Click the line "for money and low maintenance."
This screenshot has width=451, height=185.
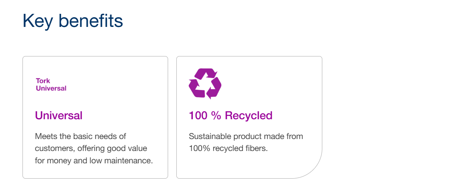(x=94, y=161)
